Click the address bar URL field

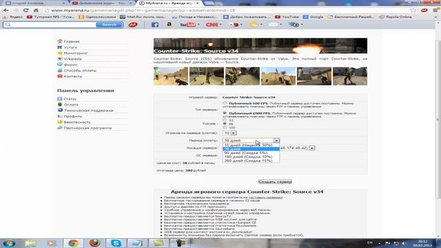[225, 10]
